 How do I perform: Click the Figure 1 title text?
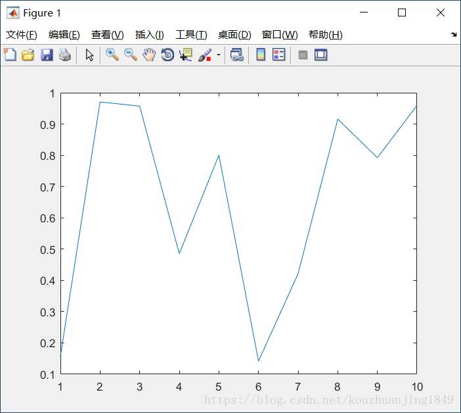coord(42,13)
